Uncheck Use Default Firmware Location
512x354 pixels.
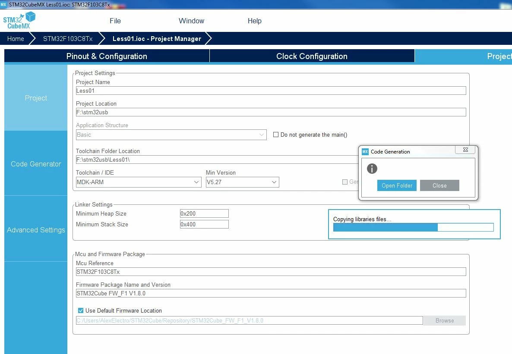click(81, 310)
